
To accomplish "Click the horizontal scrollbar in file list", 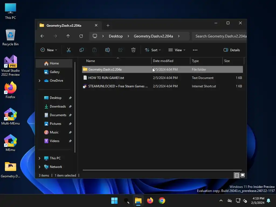I will 162,170.
